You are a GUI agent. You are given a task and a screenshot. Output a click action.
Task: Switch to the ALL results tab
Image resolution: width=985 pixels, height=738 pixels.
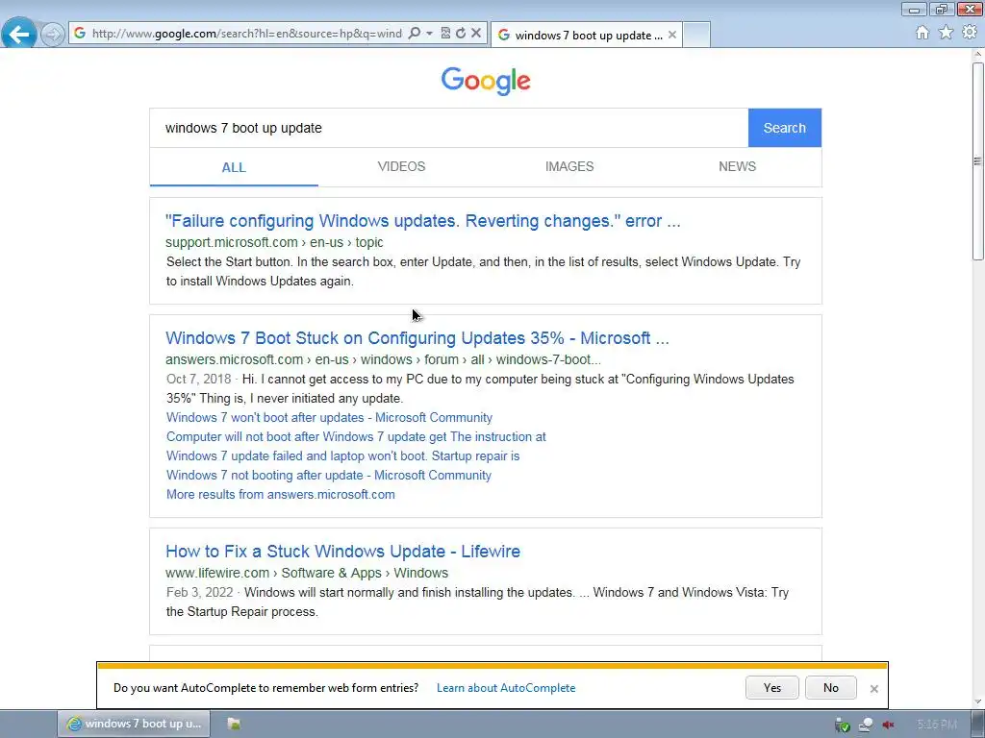234,167
